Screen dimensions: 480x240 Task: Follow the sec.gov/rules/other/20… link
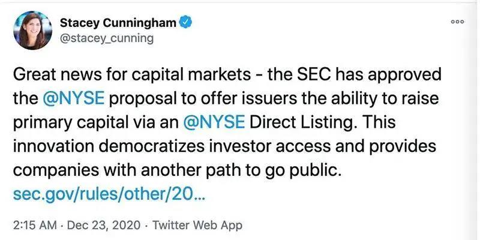(x=108, y=194)
